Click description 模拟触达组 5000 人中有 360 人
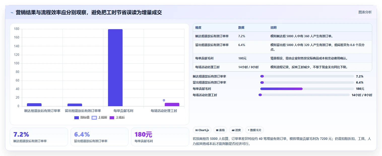This screenshot has height=156, width=382. tap(302, 36)
